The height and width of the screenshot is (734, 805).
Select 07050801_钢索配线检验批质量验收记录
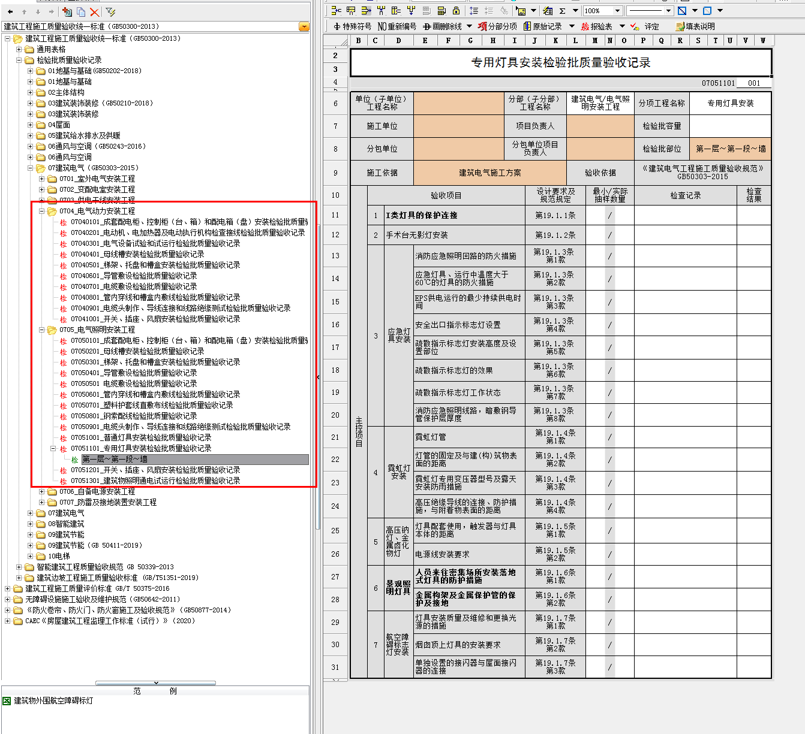[134, 416]
